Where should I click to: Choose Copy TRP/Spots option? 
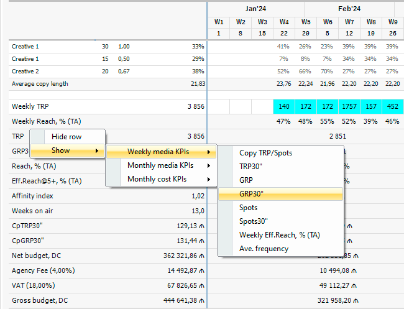pos(280,153)
